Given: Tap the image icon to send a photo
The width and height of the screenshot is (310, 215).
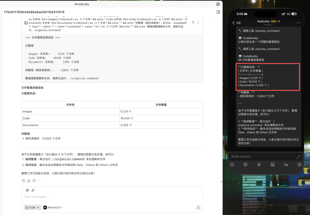Looking at the screenshot, I should [272, 165].
